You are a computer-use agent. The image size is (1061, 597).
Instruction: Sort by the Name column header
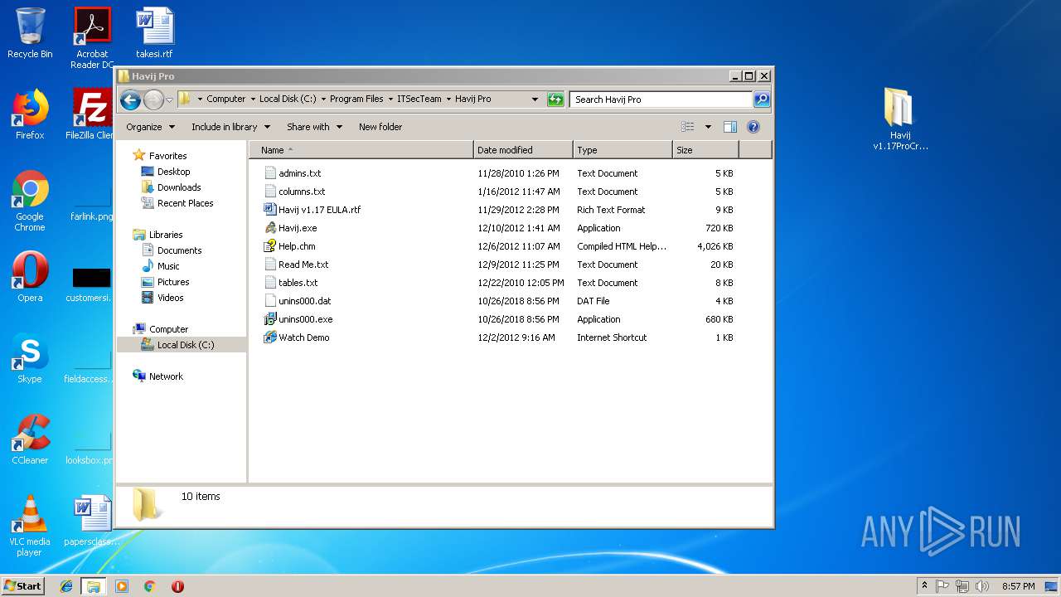[361, 150]
